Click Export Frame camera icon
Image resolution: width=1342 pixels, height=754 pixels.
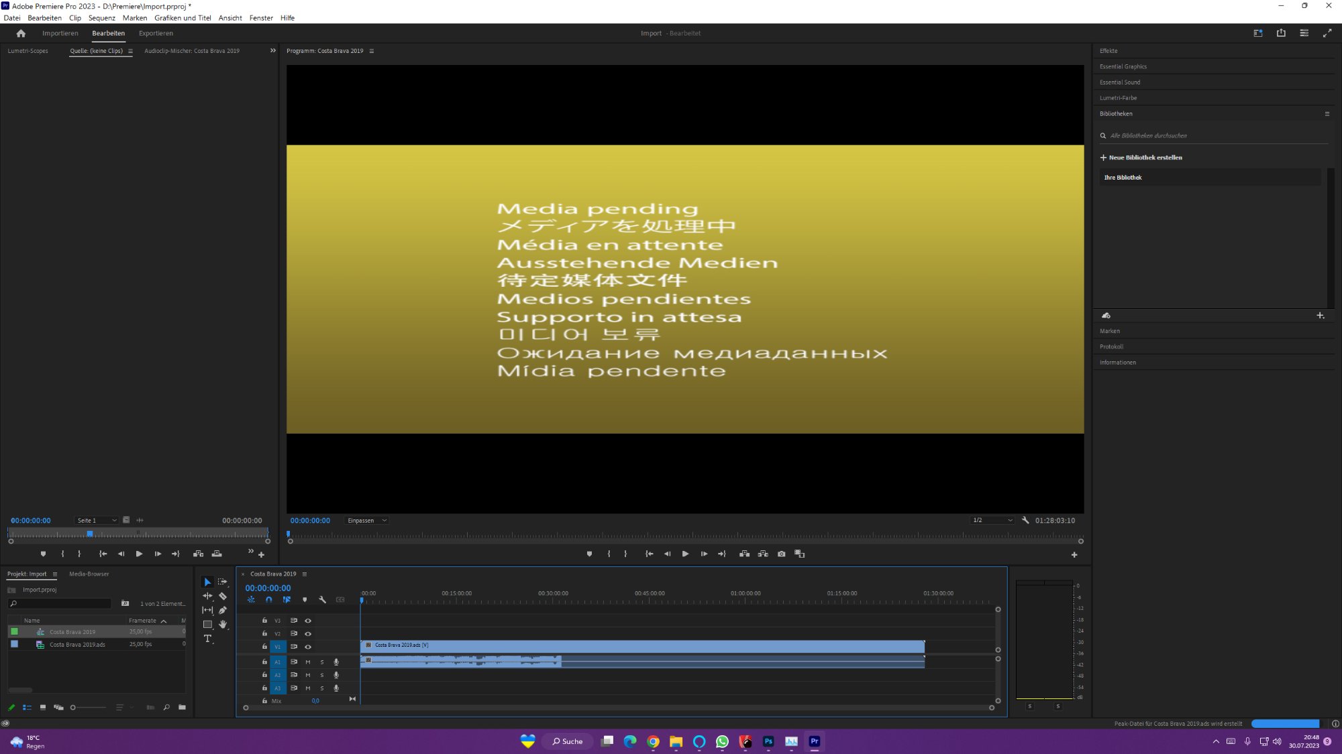coord(781,554)
